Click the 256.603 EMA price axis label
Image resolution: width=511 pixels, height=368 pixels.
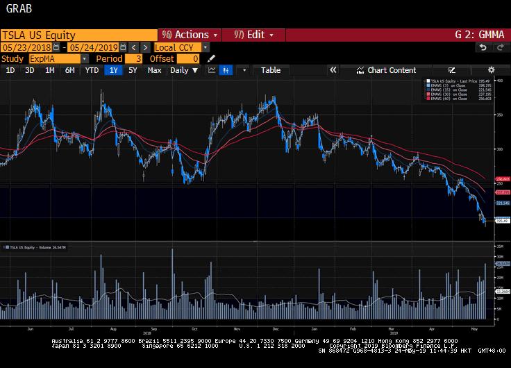pyautogui.click(x=503, y=179)
